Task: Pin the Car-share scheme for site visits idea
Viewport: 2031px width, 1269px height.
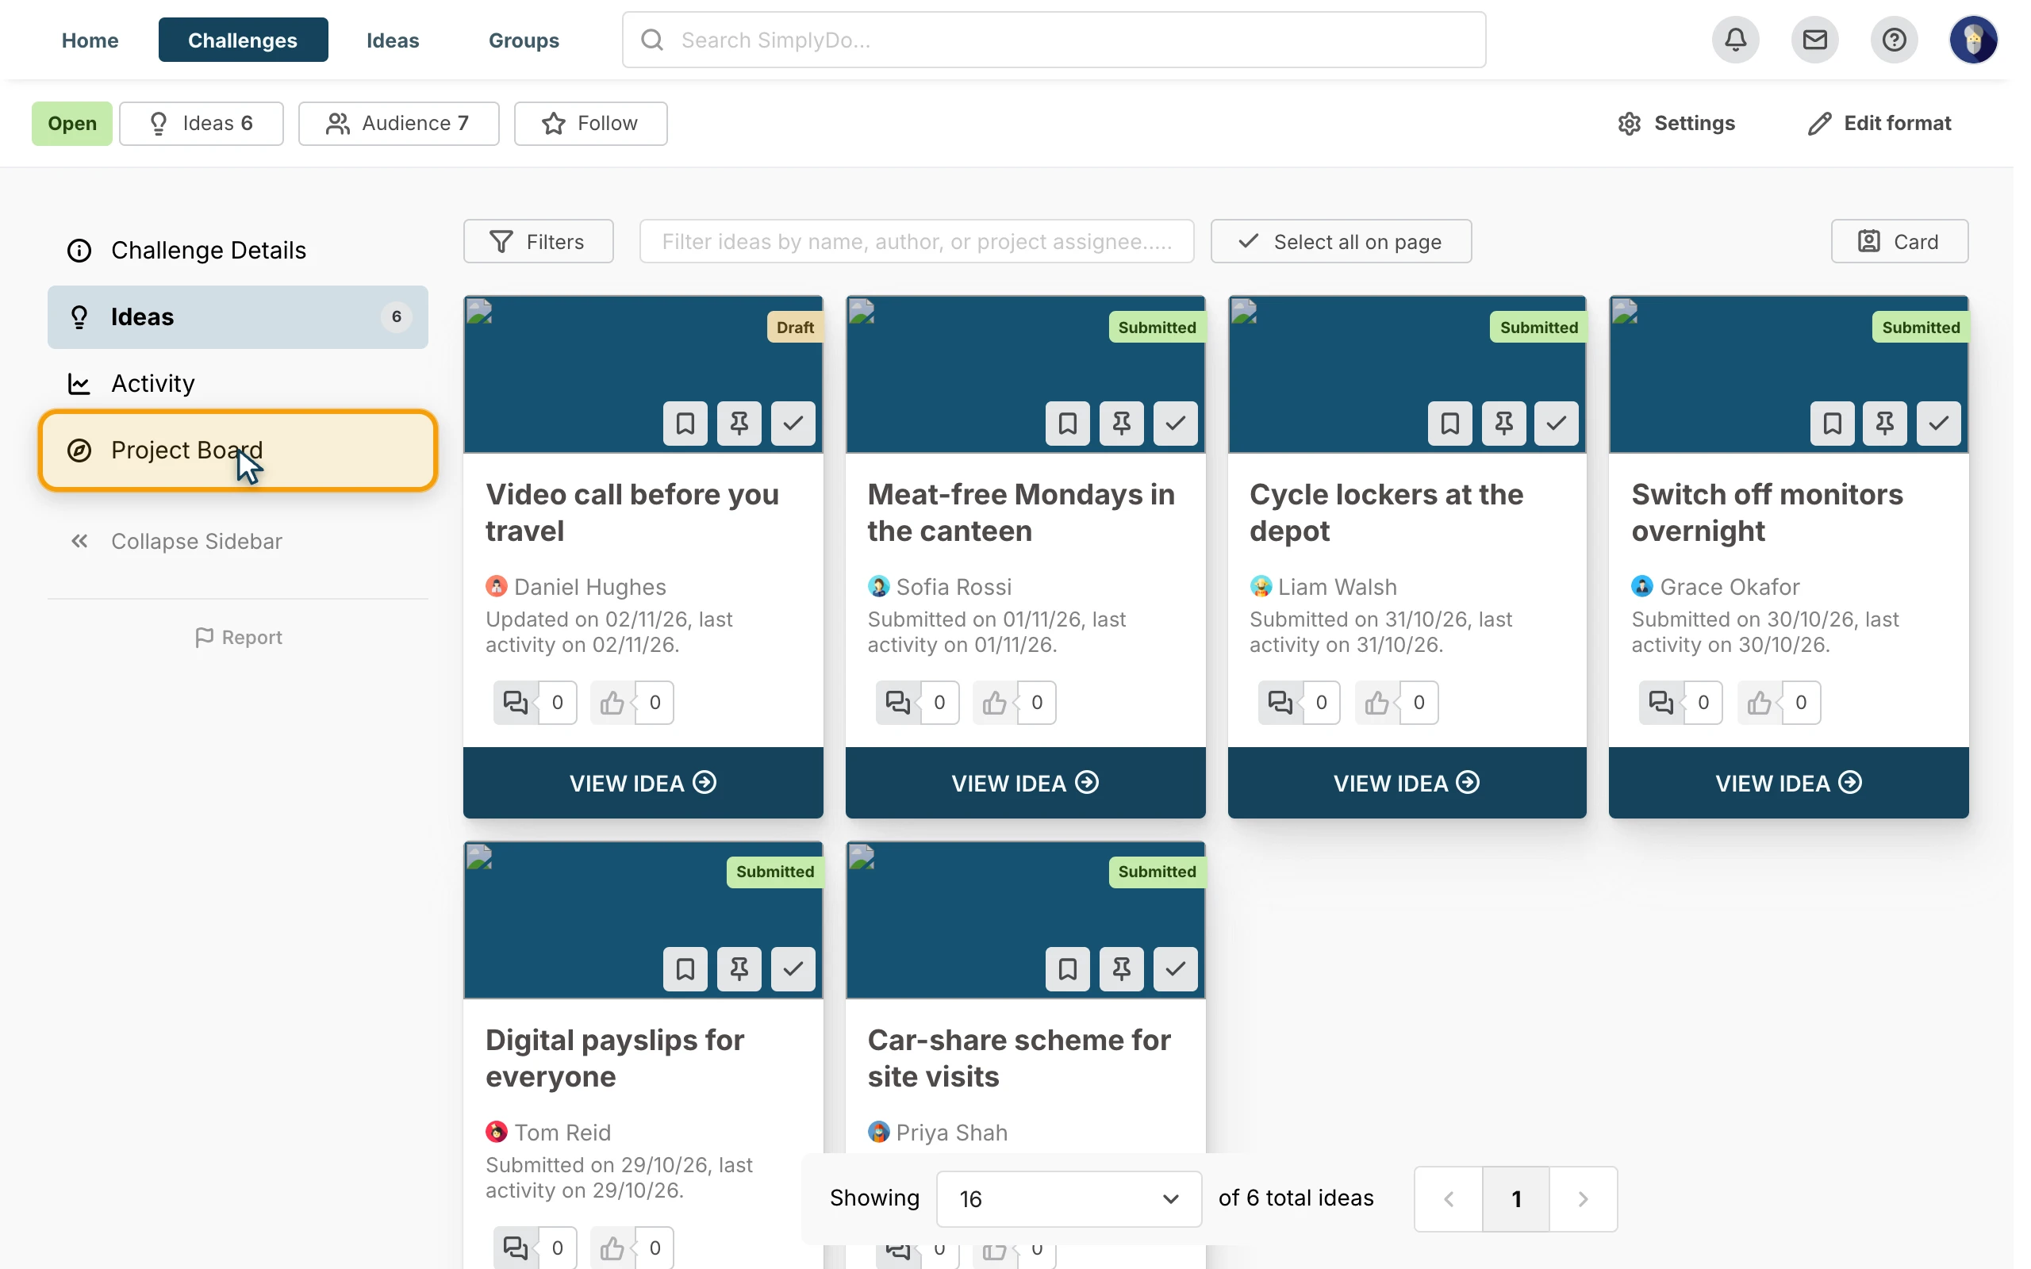Action: pyautogui.click(x=1120, y=968)
